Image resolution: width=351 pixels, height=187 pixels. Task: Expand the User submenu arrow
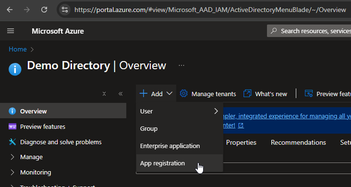216,111
